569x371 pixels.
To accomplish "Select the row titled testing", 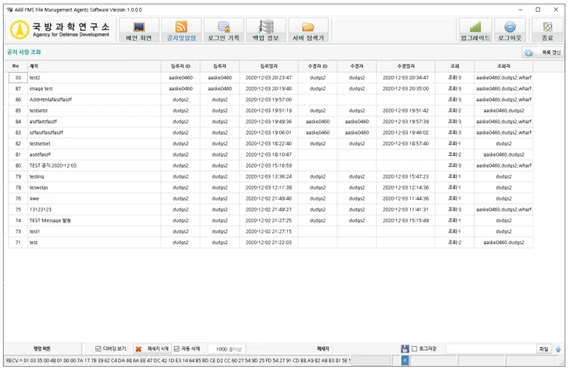I will (x=270, y=177).
